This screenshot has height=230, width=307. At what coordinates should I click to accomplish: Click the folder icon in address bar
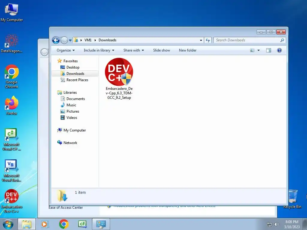(76, 40)
